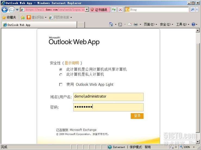Screen dimensions: 201x150
Task: Click the browser Forward arrow button
Action: tap(12, 9)
